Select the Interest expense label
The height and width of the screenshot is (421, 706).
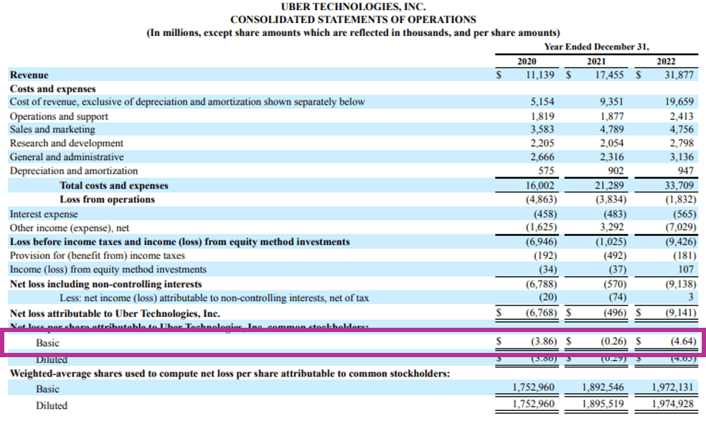pyautogui.click(x=44, y=214)
